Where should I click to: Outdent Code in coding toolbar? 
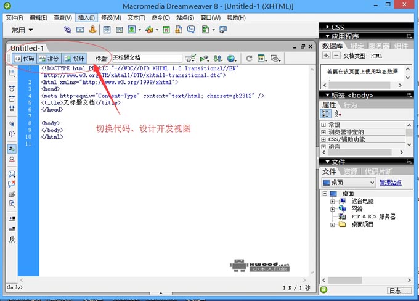[12, 229]
